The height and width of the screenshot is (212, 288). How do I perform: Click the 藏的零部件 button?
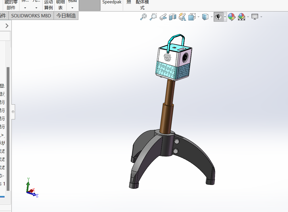click(11, 5)
